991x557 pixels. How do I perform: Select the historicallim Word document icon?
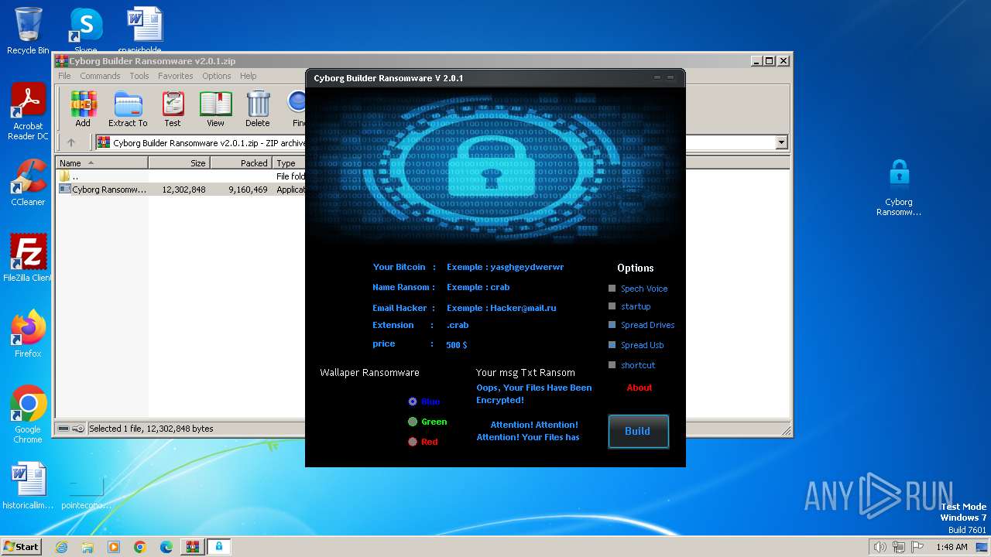coord(28,486)
